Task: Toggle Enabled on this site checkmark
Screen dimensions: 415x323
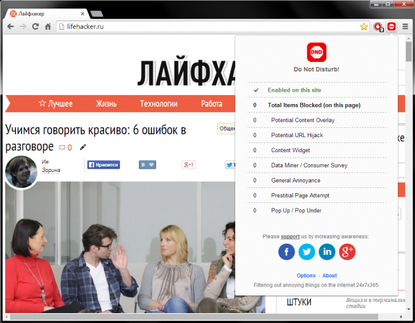Action: click(x=256, y=90)
